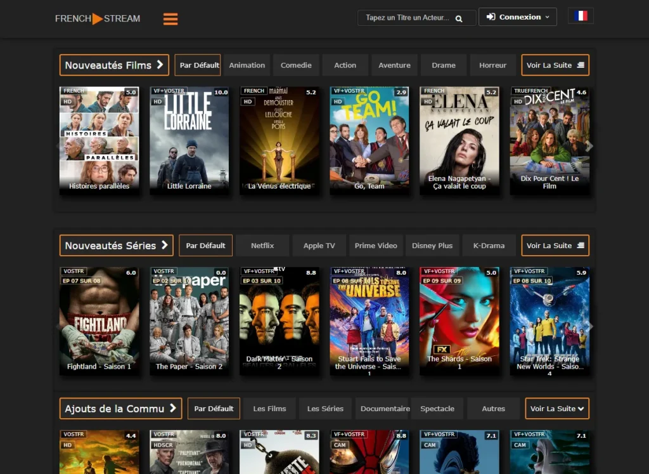The image size is (649, 474).
Task: Open the Ajouts de la Commu section
Action: click(x=121, y=409)
